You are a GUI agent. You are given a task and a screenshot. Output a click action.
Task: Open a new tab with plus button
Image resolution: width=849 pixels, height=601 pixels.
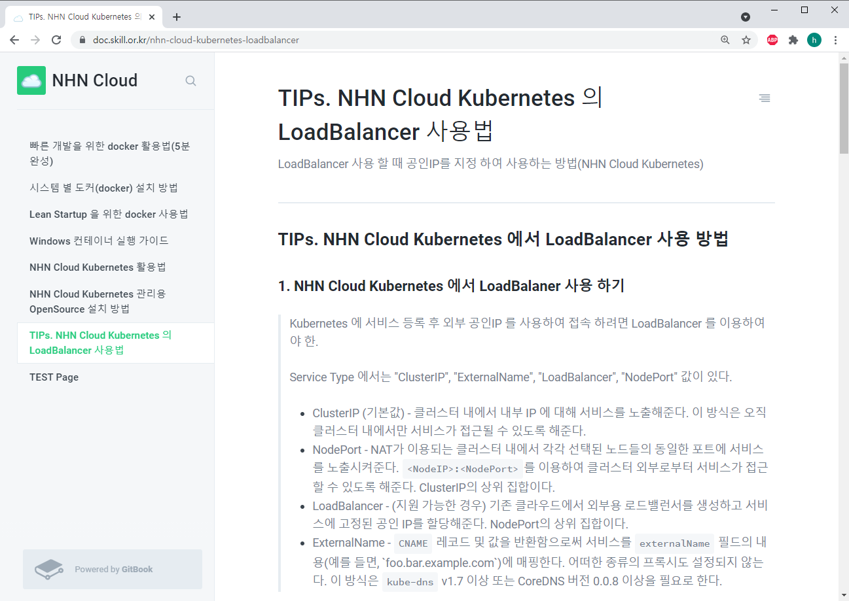[176, 17]
